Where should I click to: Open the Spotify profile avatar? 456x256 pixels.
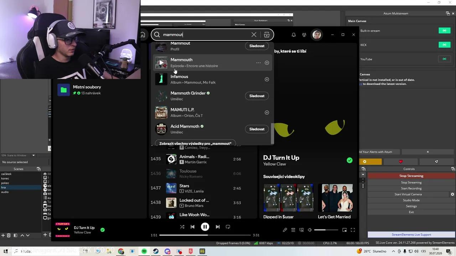click(x=317, y=34)
